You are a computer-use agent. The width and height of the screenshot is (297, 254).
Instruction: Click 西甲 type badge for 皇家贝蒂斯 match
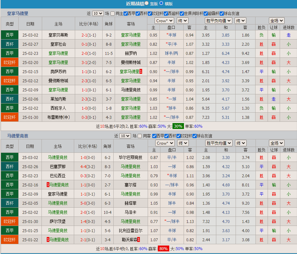click(9, 35)
